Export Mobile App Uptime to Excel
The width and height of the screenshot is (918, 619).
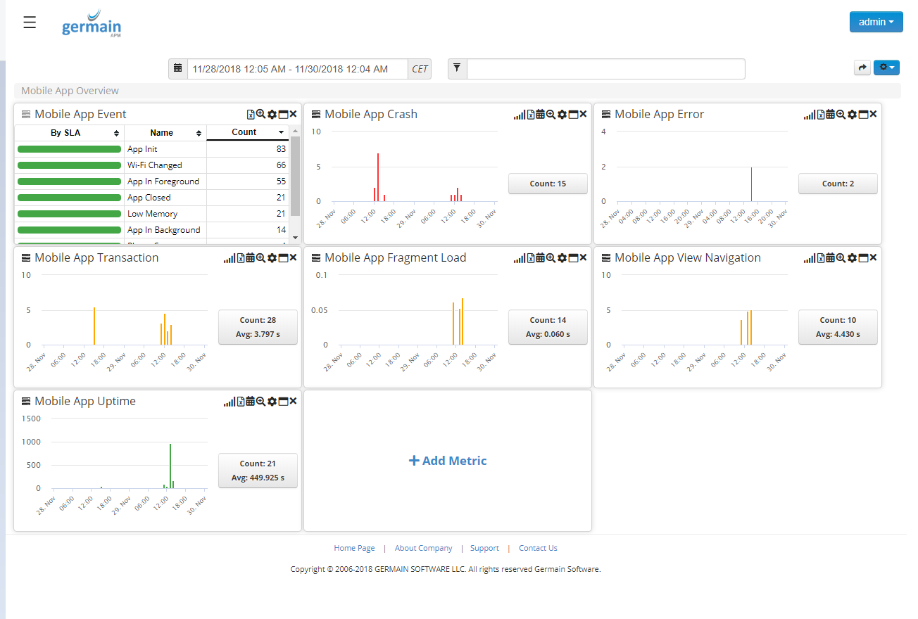[241, 402]
